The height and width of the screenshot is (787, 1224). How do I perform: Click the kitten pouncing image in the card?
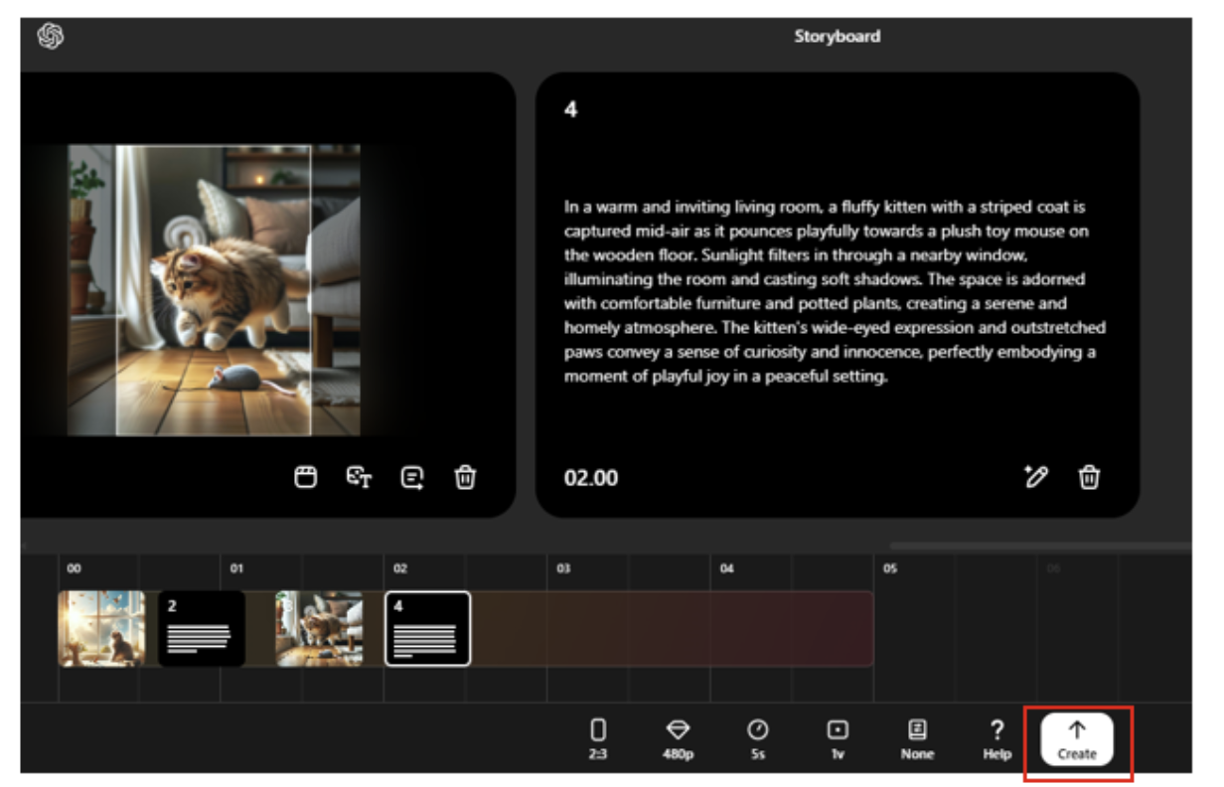tap(214, 290)
